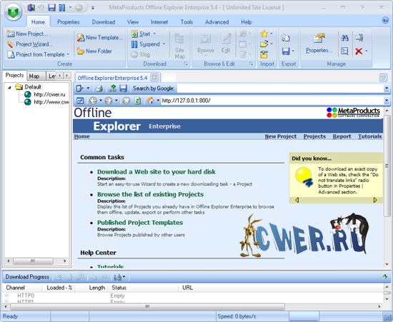
Task: Open the View ribbon tab
Action: click(133, 22)
